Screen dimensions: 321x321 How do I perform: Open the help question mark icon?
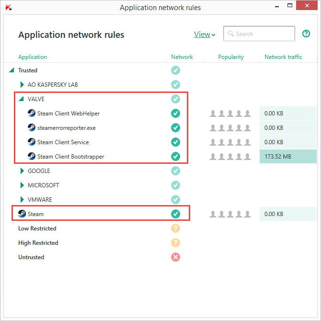tap(306, 34)
